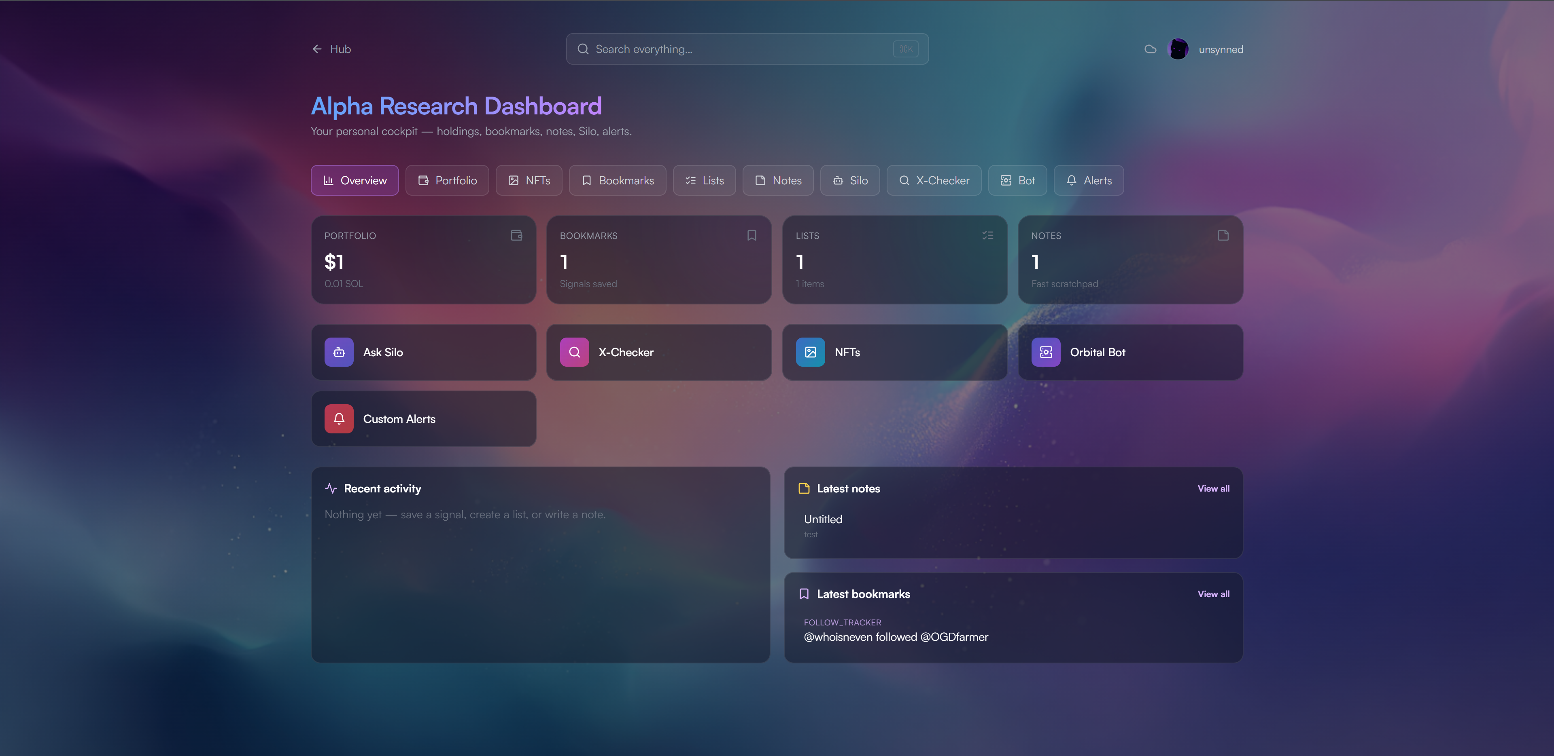Image resolution: width=1554 pixels, height=756 pixels.
Task: Open the @whoisneven followed @OGDfarmer bookmark
Action: pos(1013,629)
